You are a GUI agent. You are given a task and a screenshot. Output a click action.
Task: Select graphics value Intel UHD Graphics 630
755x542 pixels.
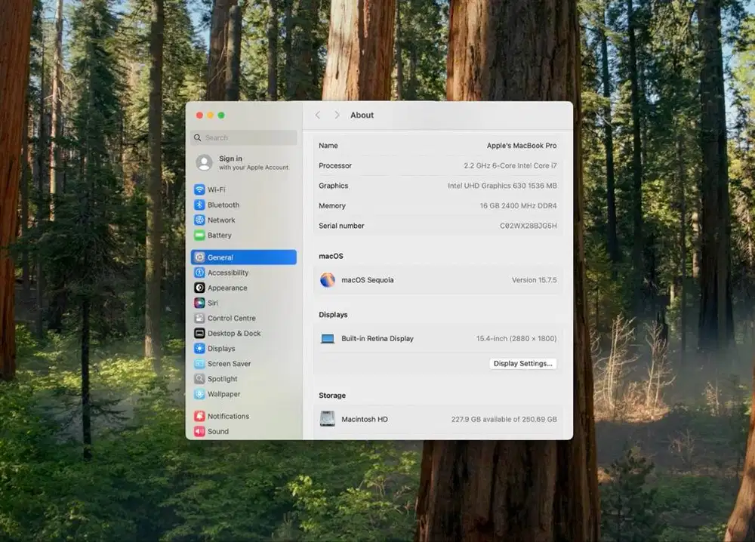[502, 186]
